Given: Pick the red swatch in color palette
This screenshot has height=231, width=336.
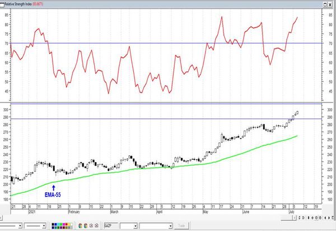Looking at the screenshot, I should click(67, 224).
